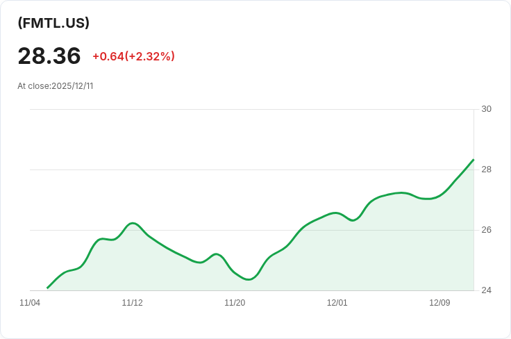Click the line's peak above the 12/01 date
This screenshot has height=339, width=511.
tap(335, 213)
